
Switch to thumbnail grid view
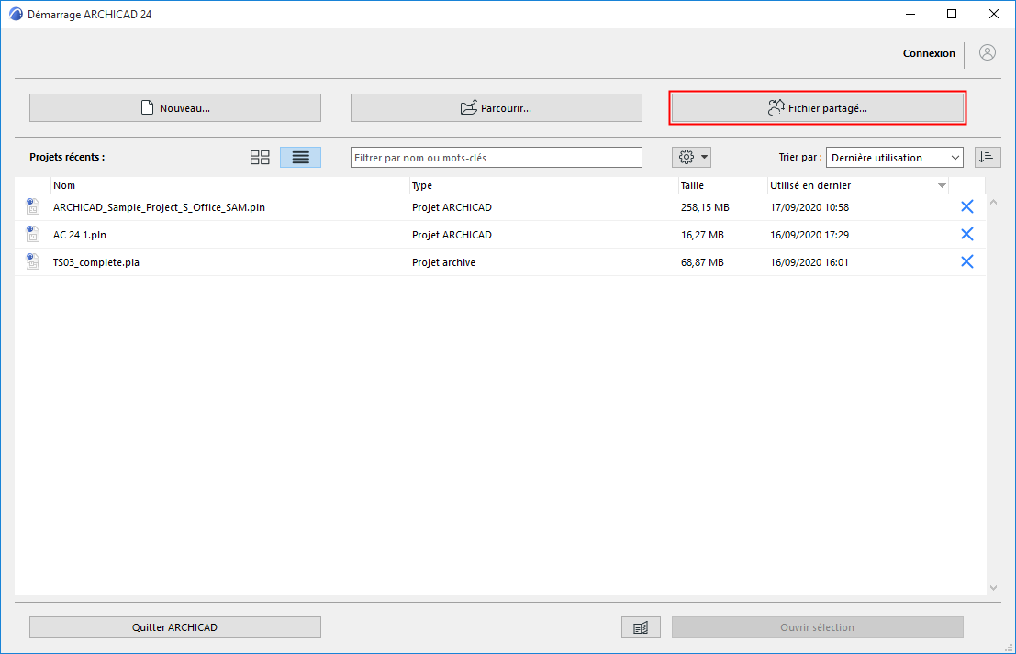click(260, 158)
